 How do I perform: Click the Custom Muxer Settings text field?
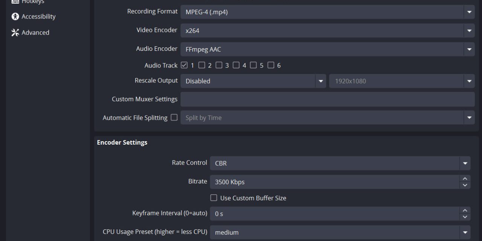click(x=327, y=99)
